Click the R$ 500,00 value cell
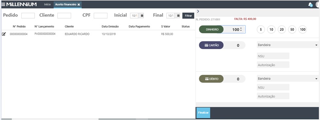Viewport: 320px width, 120px height. tap(167, 34)
